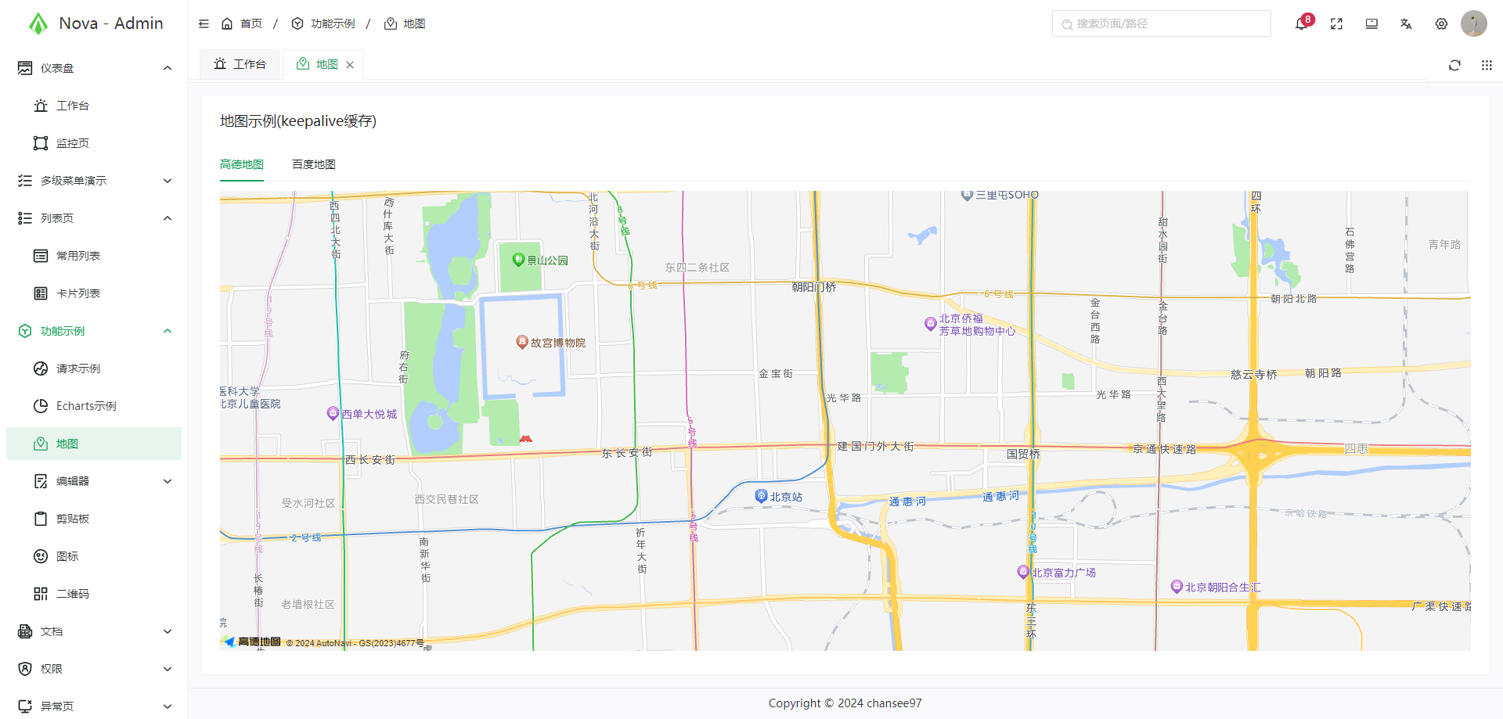Click the 高德地图 logo on the map
1503x719 pixels.
pos(251,642)
